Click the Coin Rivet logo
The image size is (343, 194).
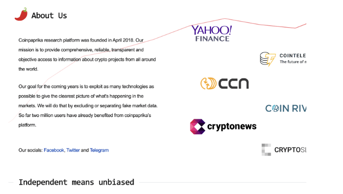[x=286, y=108]
